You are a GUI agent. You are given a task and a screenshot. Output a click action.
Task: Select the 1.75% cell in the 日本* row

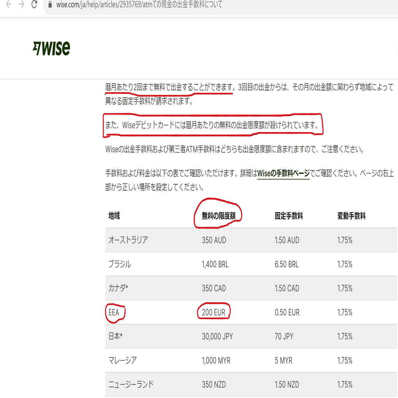345,337
